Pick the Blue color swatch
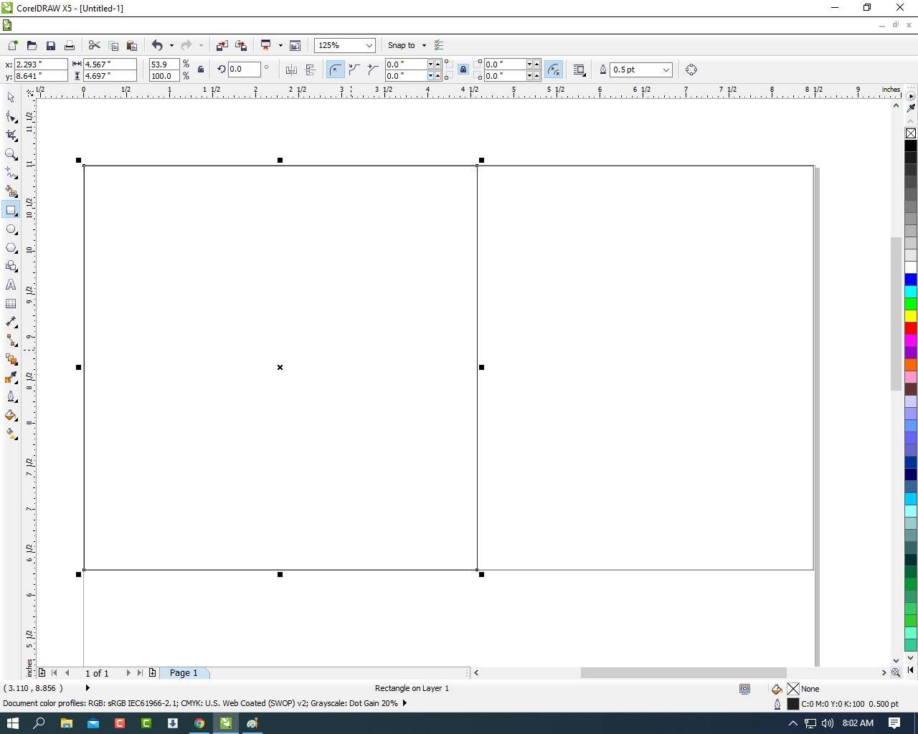The image size is (918, 734). point(911,280)
